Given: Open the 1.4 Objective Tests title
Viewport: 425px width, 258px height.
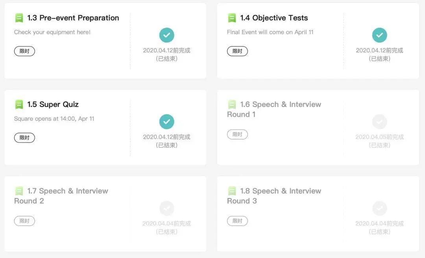Looking at the screenshot, I should point(274,18).
